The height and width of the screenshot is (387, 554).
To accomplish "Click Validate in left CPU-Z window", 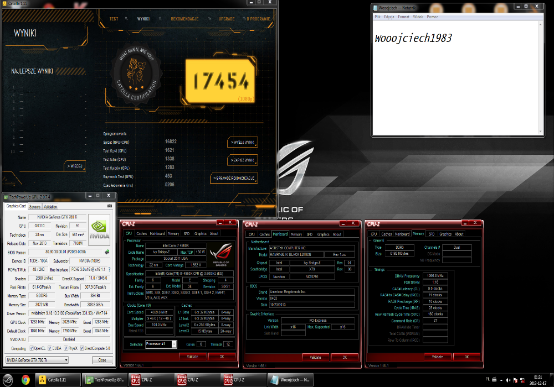I will [192, 357].
